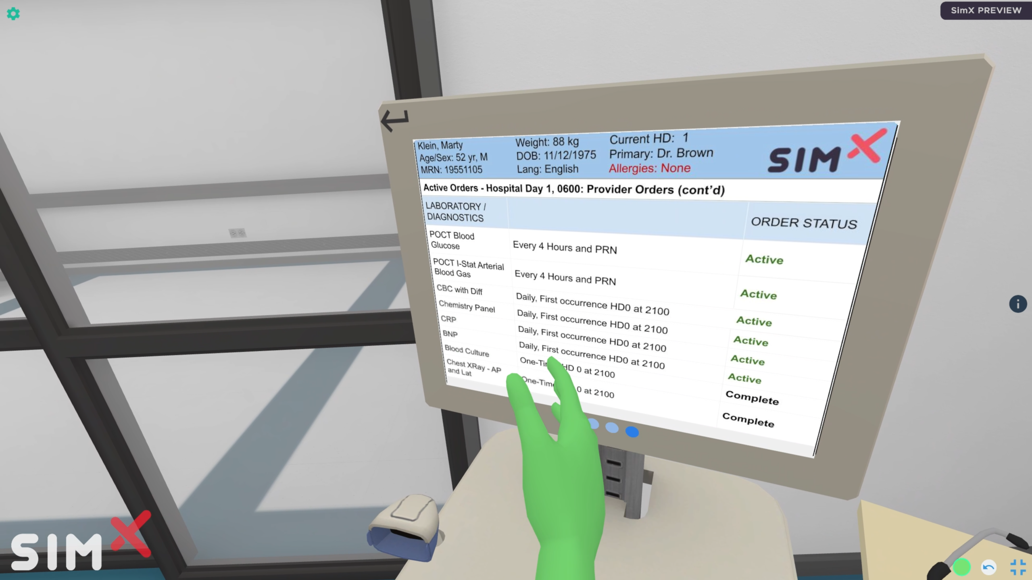Click the green circle beside the undo icon
1032x580 pixels.
tap(961, 567)
